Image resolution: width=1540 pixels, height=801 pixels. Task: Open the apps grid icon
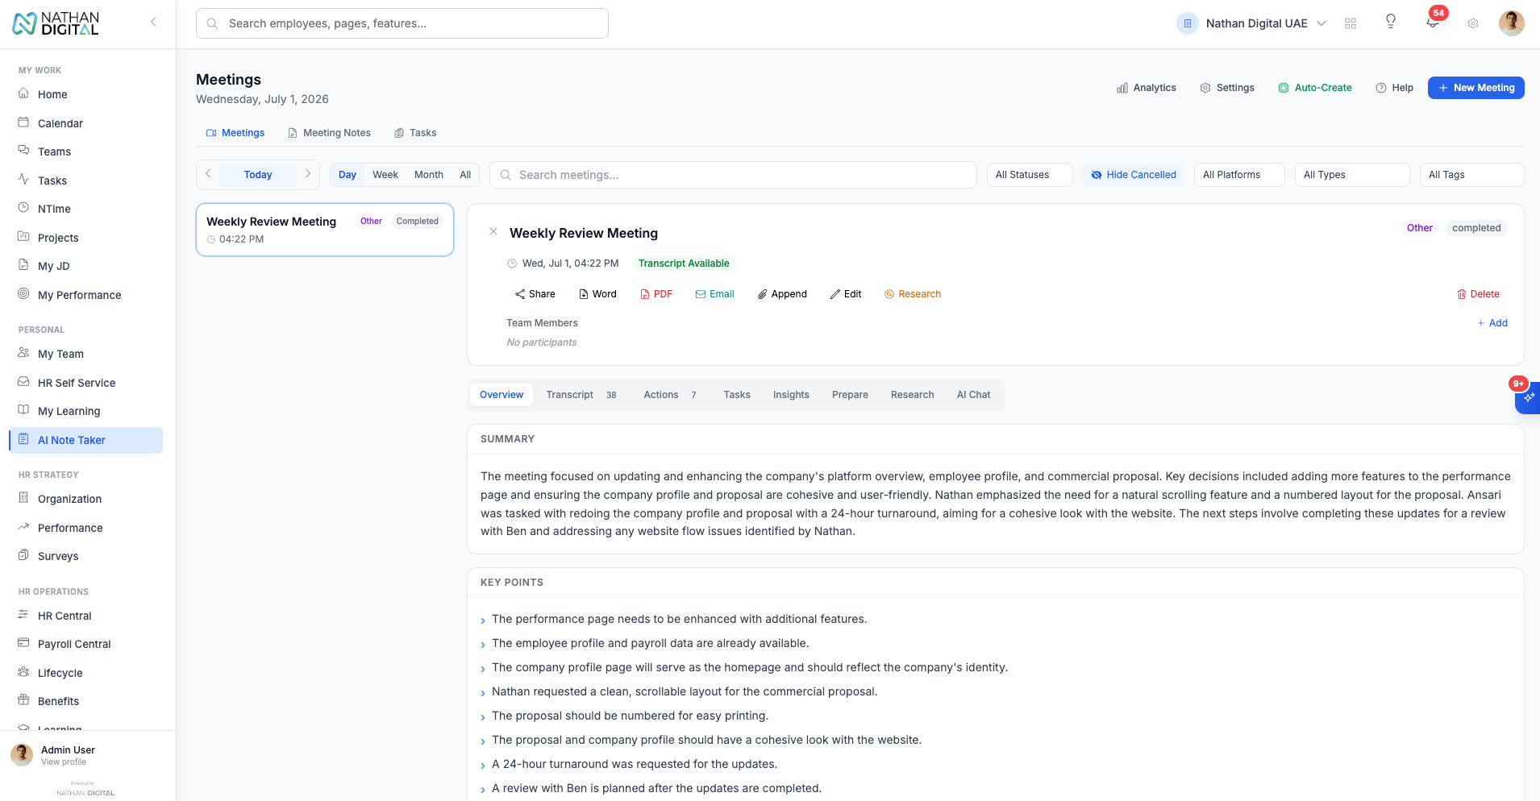tap(1351, 23)
